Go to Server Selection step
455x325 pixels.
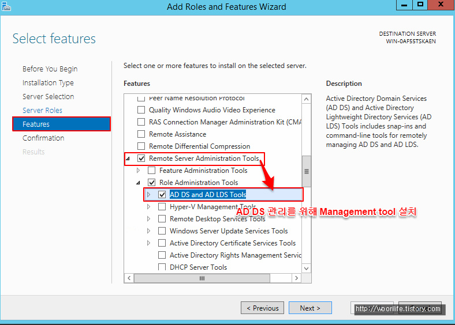pyautogui.click(x=48, y=96)
